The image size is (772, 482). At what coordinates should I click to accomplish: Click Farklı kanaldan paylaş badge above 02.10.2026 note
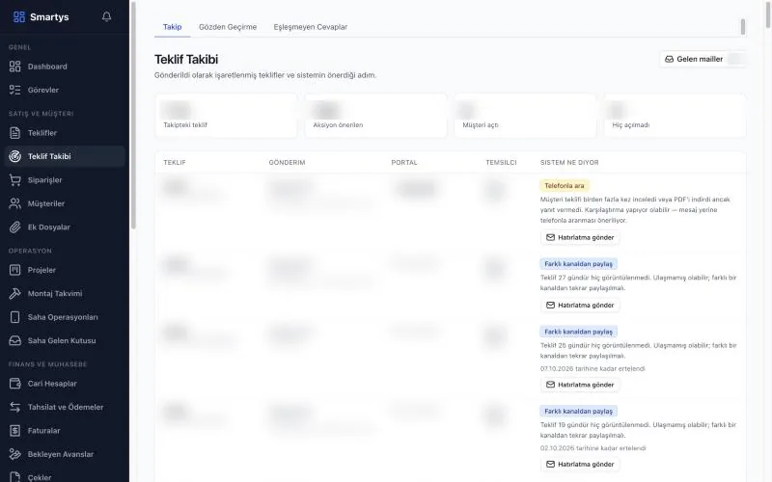[578, 412]
